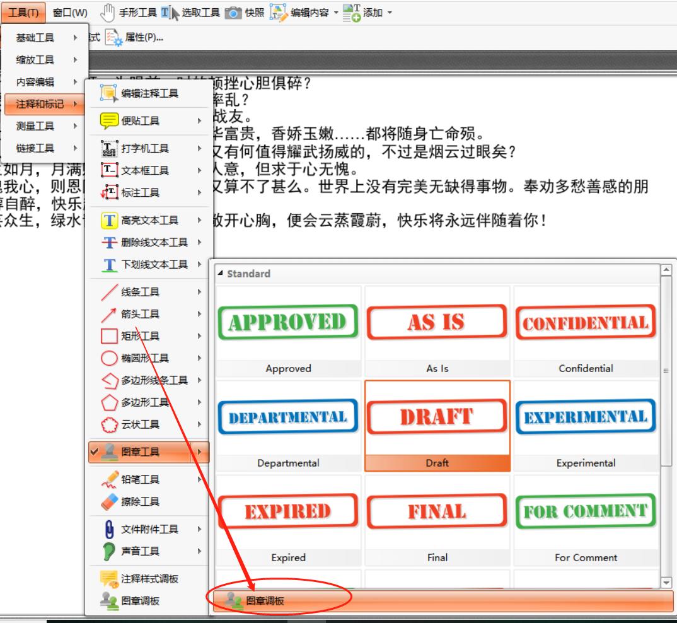Select the File Attachment paperclip icon

tap(109, 529)
